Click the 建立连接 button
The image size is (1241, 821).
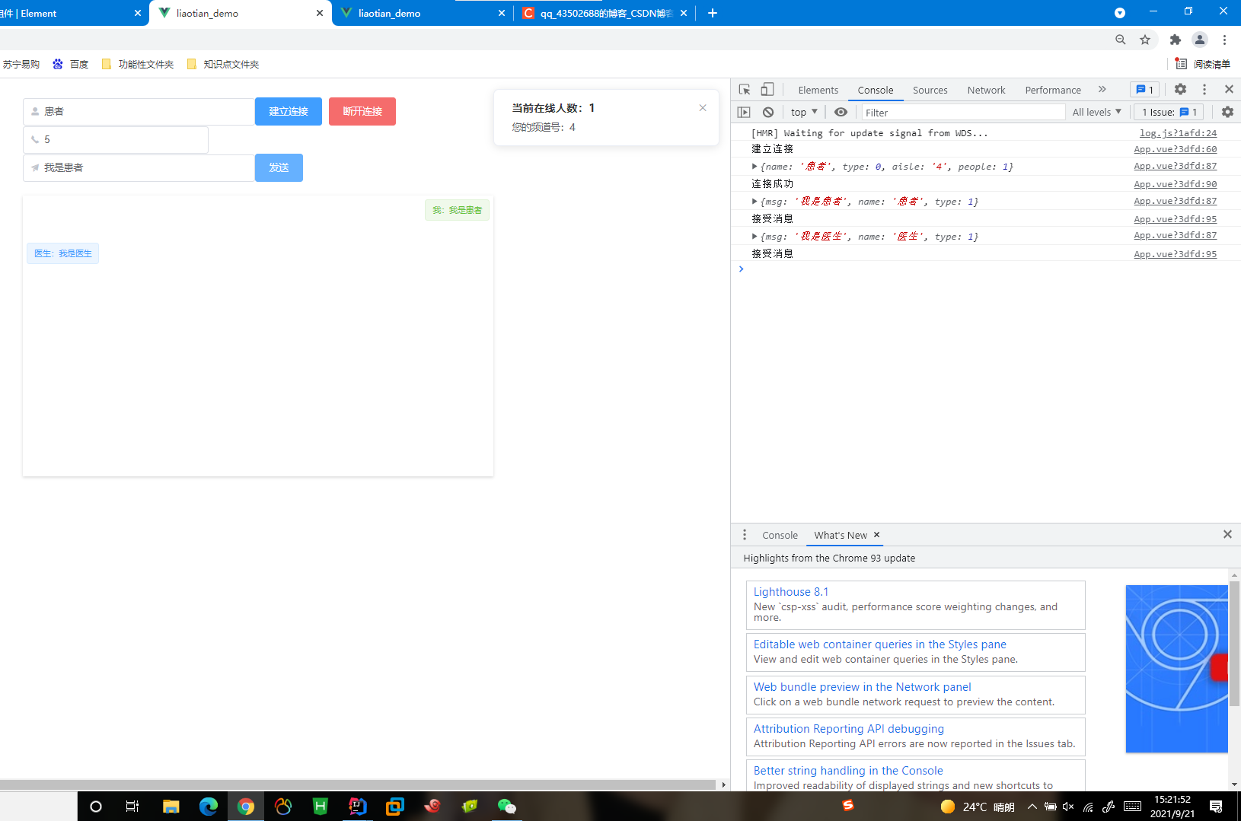click(289, 111)
